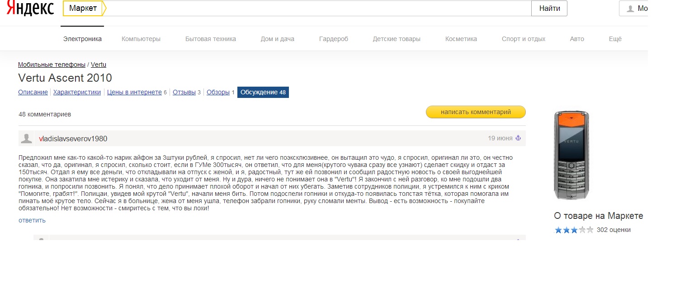This screenshot has height=287, width=680.
Task: Open the user account button at top right
Action: 634,8
